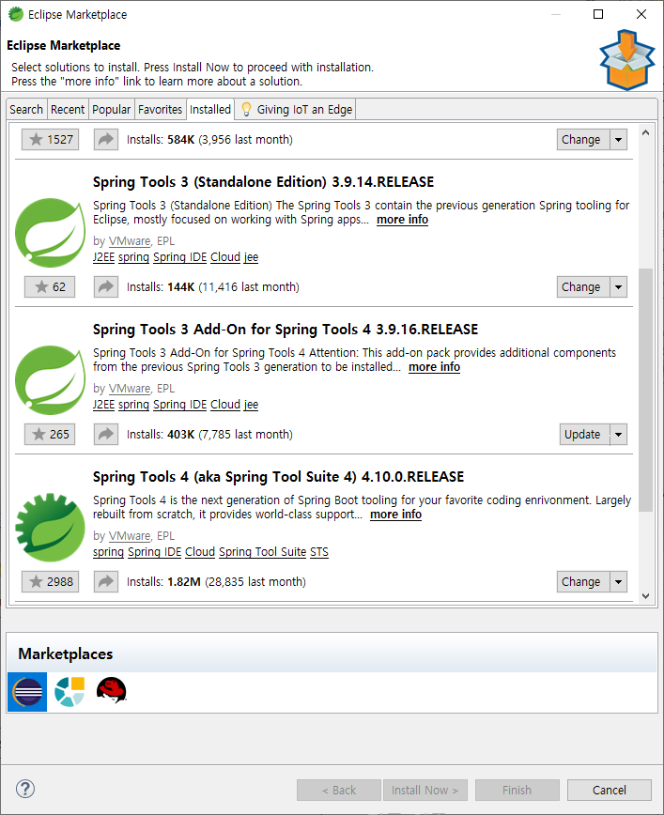This screenshot has height=815, width=664.
Task: Click Spring Tools 3 Add-On leaf logo
Action: click(x=51, y=380)
